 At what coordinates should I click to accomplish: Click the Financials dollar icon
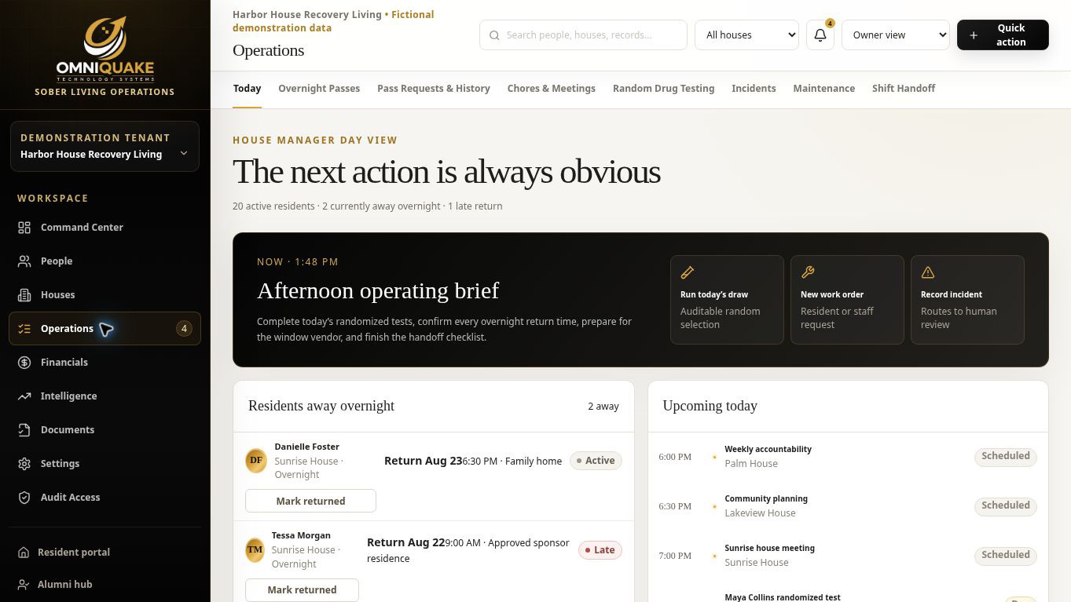[24, 363]
